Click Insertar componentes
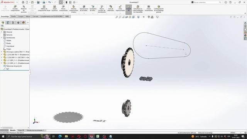The width and height of the screenshot is (247, 139). point(15,9)
